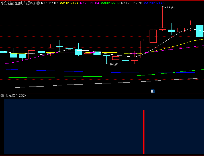Select the candle with the 75.61 high wick
The image size is (204, 156).
click(162, 28)
